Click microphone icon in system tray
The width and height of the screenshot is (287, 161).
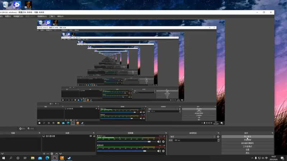click(256, 158)
